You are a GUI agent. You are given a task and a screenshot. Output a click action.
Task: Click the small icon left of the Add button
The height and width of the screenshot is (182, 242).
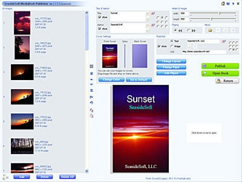click(x=6, y=177)
